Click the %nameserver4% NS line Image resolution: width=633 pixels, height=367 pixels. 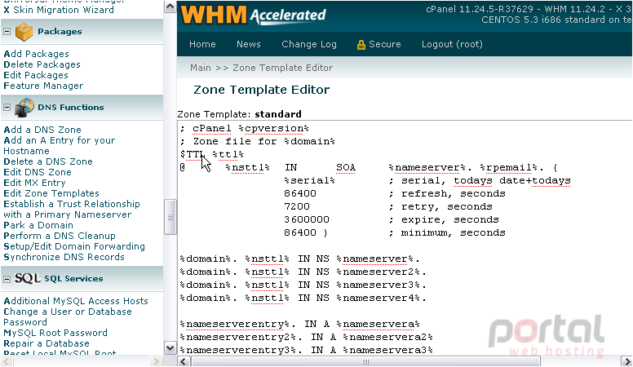(x=303, y=298)
